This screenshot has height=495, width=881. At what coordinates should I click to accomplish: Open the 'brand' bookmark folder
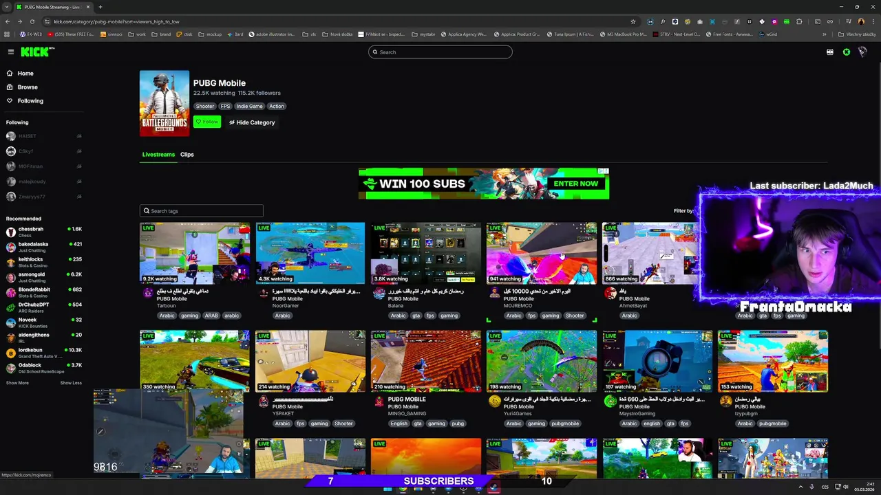pos(162,34)
